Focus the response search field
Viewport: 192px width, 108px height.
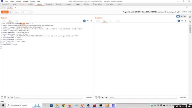click(x=143, y=97)
